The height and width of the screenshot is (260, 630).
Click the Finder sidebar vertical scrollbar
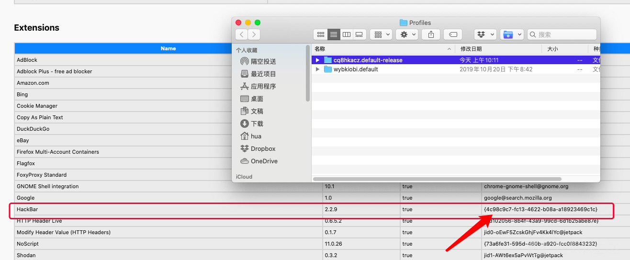[308, 73]
